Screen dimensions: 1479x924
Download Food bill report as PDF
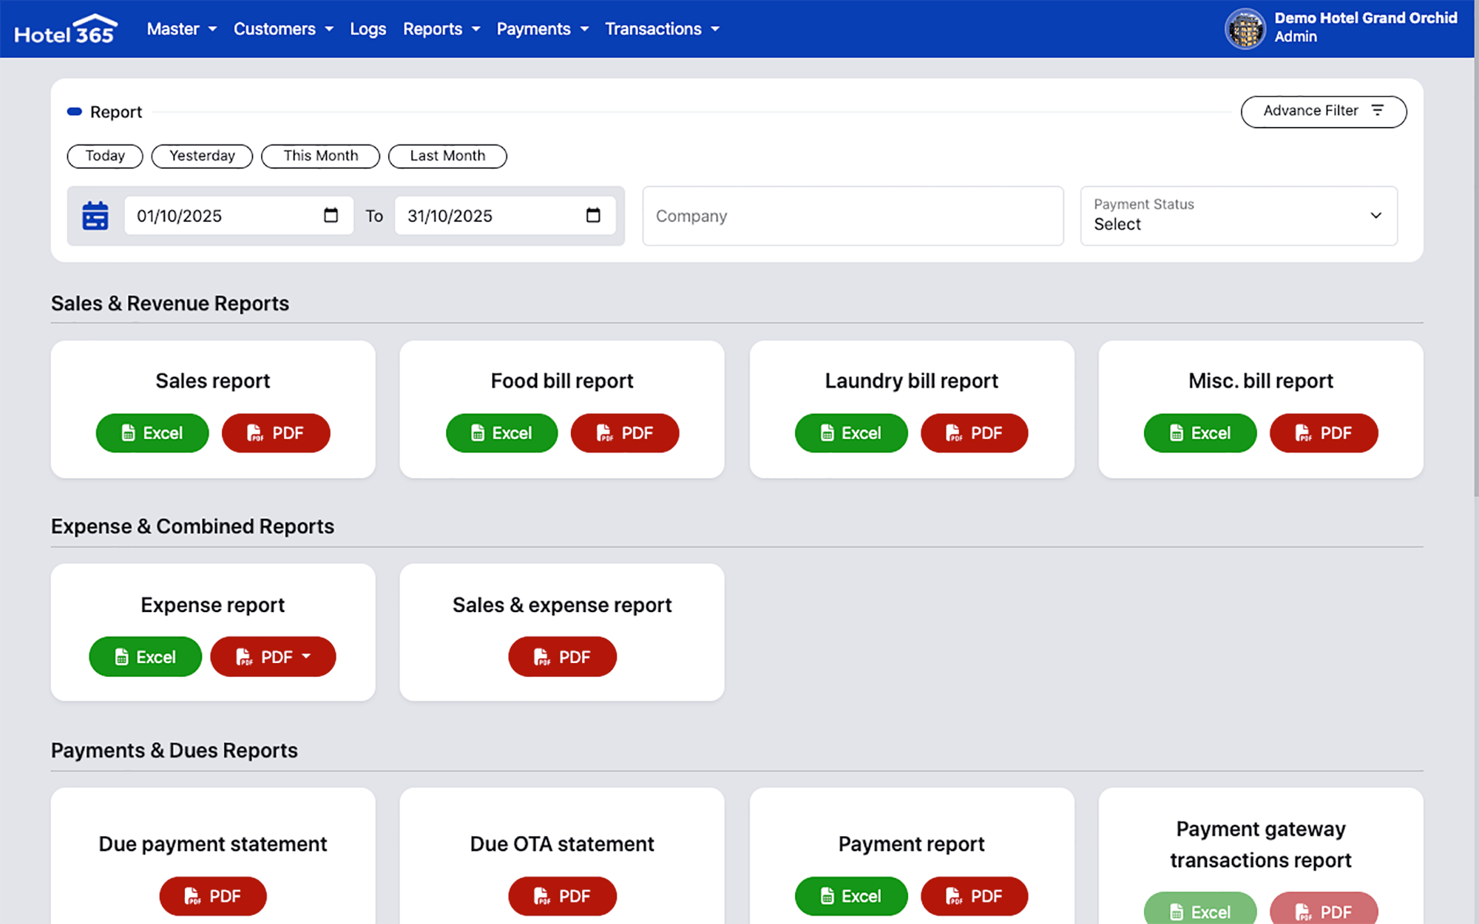click(624, 433)
